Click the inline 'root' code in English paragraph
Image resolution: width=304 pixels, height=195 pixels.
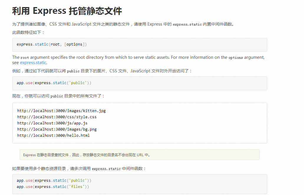click(24, 58)
